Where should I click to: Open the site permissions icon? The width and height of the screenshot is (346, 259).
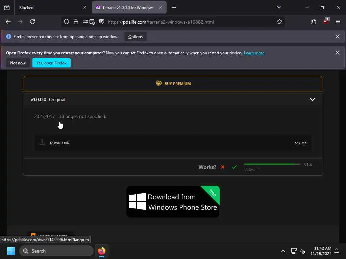(x=85, y=22)
